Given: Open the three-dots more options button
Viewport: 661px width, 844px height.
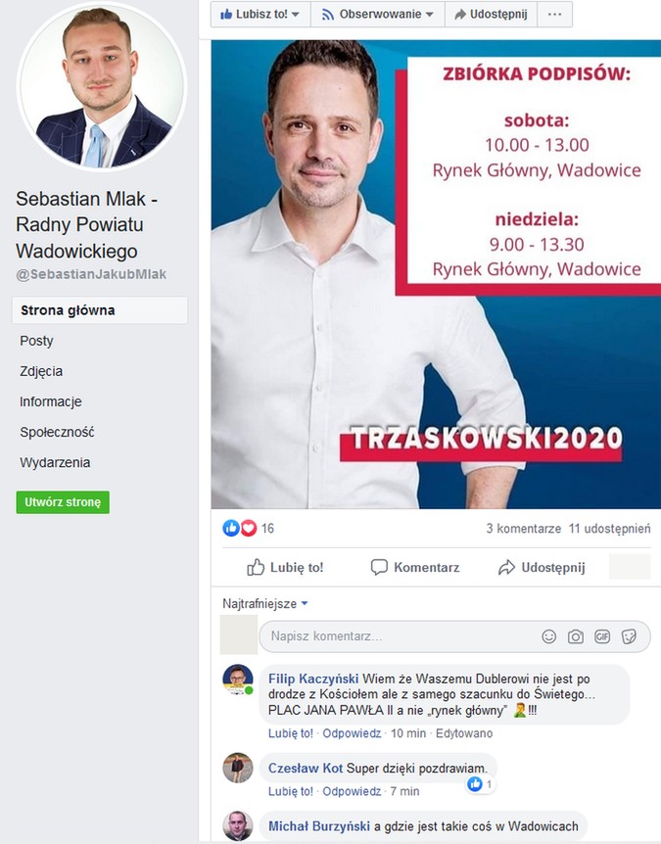Looking at the screenshot, I should pyautogui.click(x=554, y=14).
